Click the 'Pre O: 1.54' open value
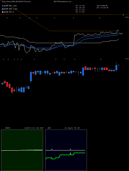The height and width of the screenshot is (171, 129). click(80, 6)
